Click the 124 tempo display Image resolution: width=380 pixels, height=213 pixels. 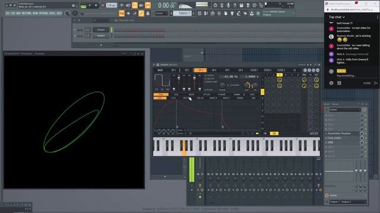point(112,5)
